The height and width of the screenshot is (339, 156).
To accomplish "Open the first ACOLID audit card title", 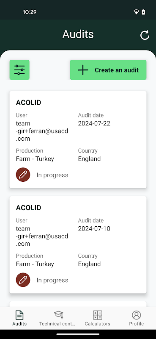I will click(28, 103).
